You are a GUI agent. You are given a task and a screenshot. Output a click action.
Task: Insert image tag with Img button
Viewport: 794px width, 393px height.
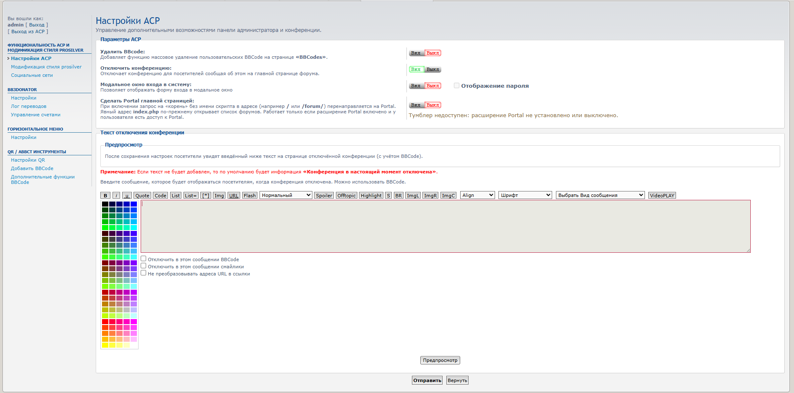219,196
